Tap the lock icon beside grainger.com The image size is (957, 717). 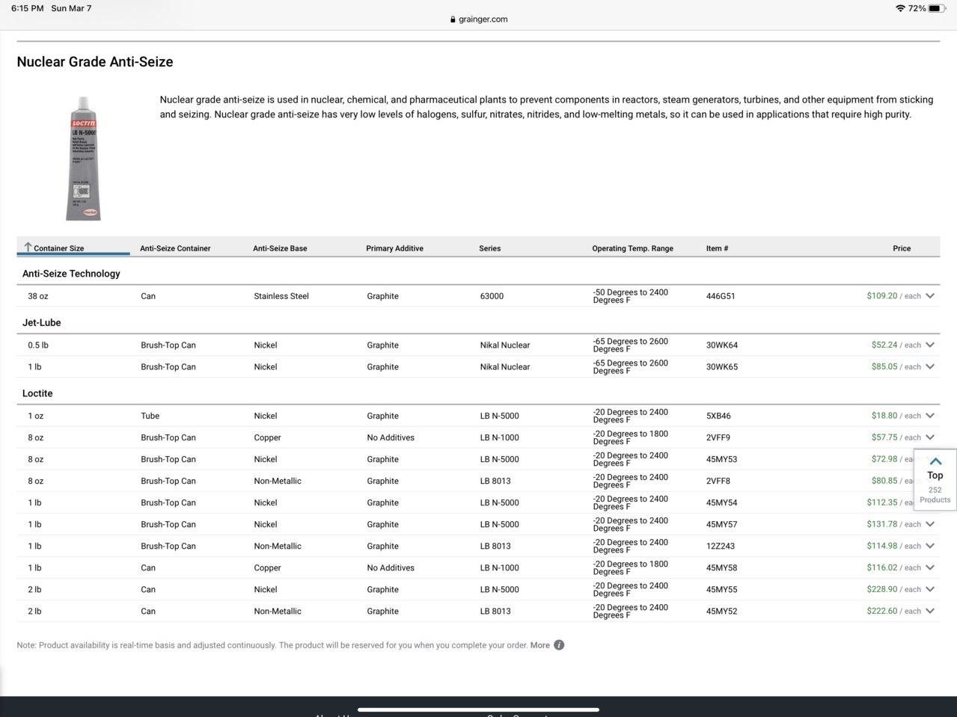453,19
